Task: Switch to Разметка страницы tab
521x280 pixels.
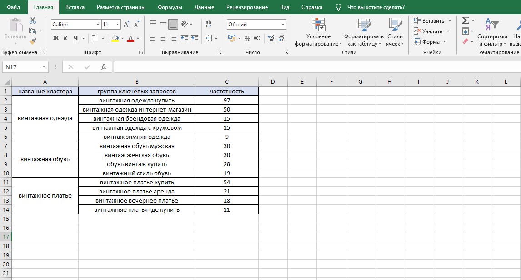Action: 121,7
